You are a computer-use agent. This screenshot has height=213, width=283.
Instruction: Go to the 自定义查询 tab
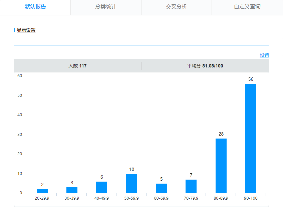(247, 7)
